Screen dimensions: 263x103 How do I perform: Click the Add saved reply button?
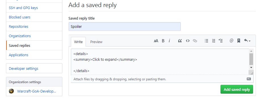[237, 89]
